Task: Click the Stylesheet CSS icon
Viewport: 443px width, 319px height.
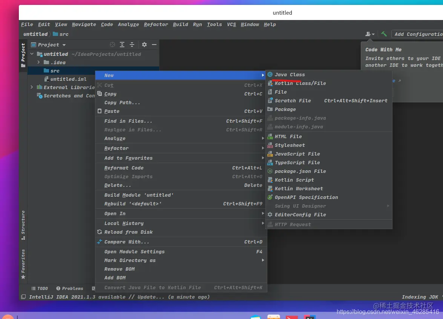Action: click(x=270, y=145)
